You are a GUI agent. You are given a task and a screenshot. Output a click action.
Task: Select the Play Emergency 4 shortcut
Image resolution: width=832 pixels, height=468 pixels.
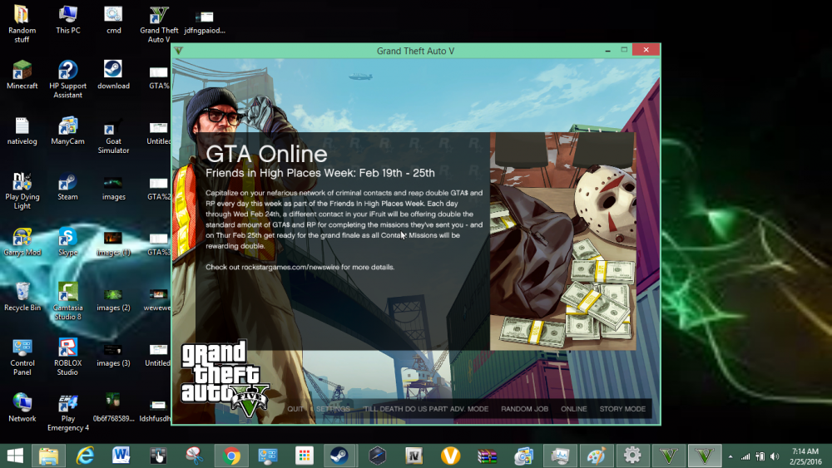(68, 411)
